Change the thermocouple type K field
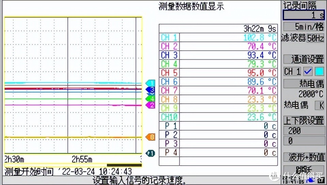This screenshot has width=327, height=185. (320, 105)
